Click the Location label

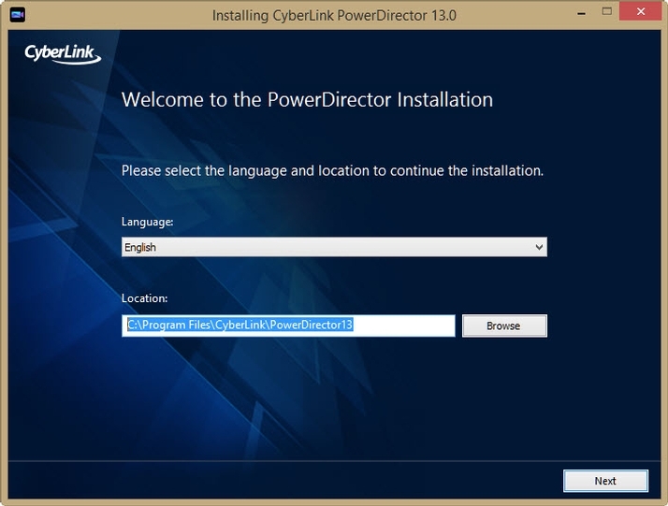pyautogui.click(x=145, y=298)
